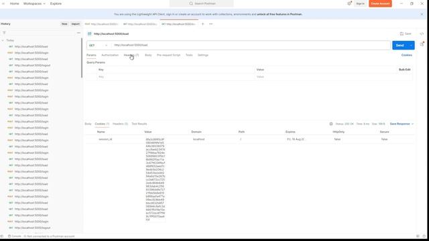Open Console in the status bar
Image resolution: width=429 pixels, height=241 pixels.
[15, 236]
